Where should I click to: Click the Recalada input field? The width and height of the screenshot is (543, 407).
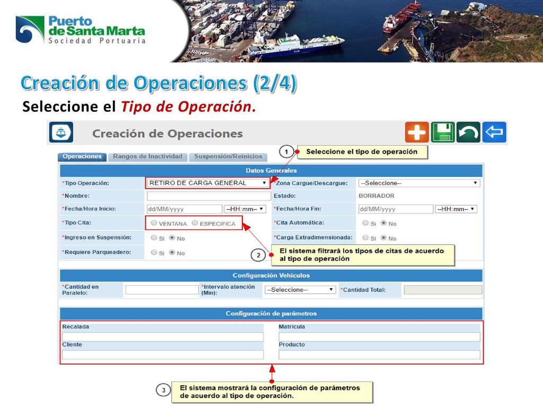pyautogui.click(x=163, y=337)
